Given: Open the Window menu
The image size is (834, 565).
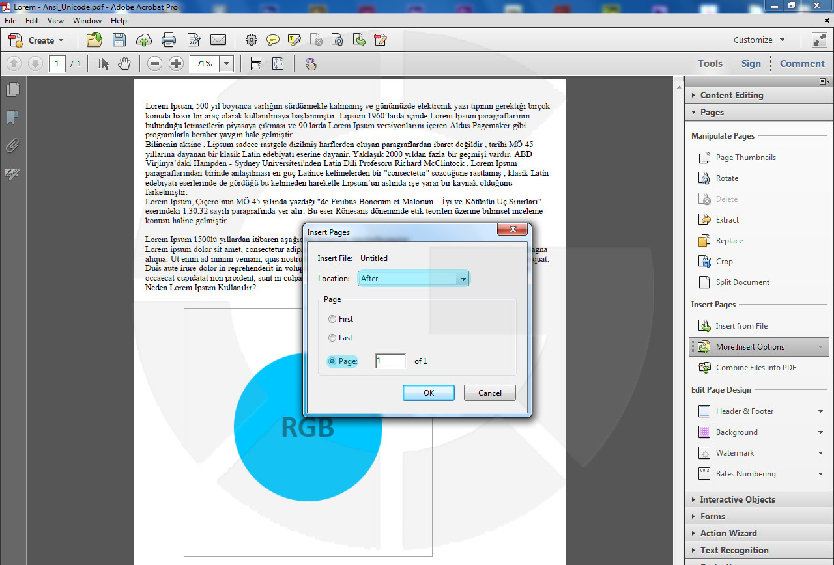Looking at the screenshot, I should (x=87, y=21).
